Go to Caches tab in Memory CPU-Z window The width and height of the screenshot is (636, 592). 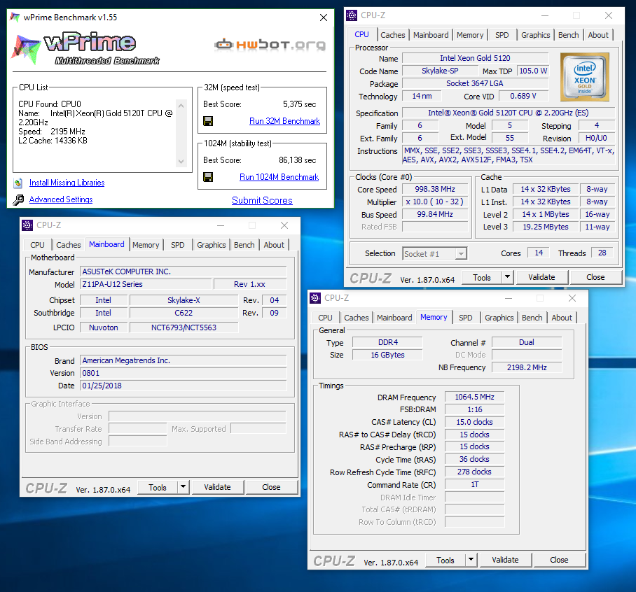356,318
